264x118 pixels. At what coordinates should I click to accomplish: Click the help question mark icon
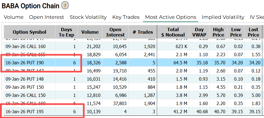[65, 5]
